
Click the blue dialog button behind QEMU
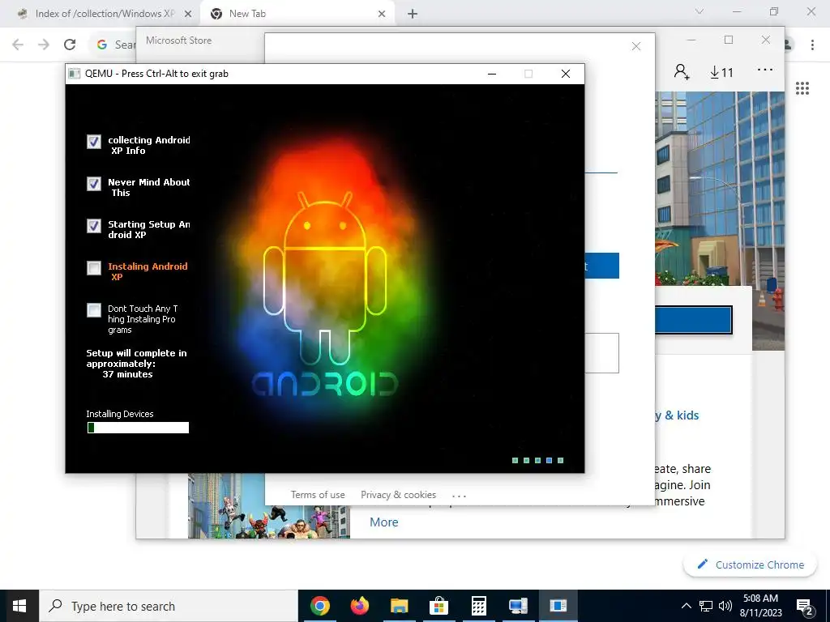602,266
